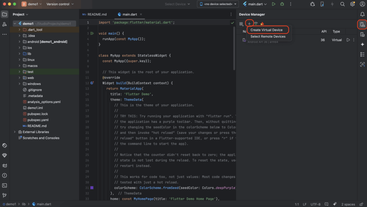367x207 pixels.
Task: Open the demo1 project dropdown
Action: pos(32,4)
